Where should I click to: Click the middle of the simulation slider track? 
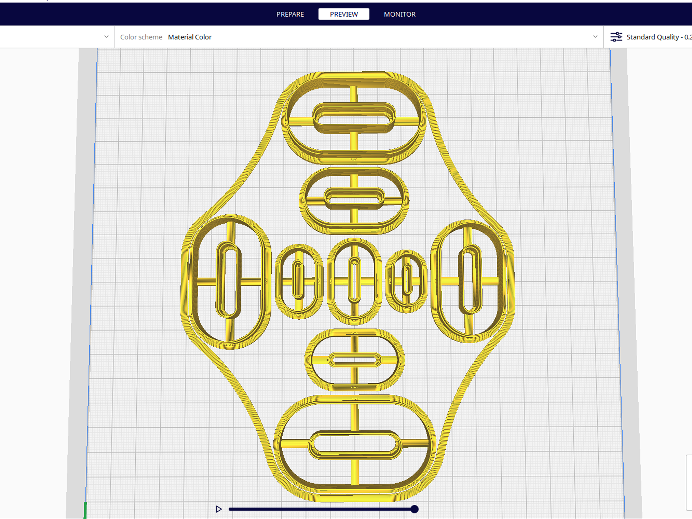tap(321, 509)
